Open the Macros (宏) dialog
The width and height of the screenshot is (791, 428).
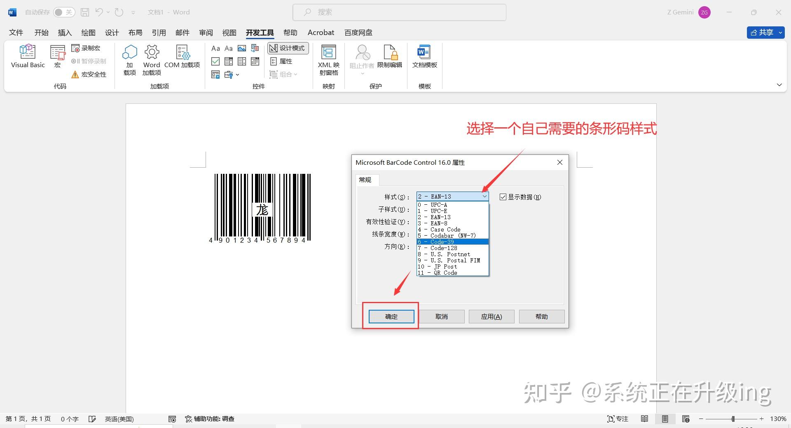pyautogui.click(x=58, y=56)
